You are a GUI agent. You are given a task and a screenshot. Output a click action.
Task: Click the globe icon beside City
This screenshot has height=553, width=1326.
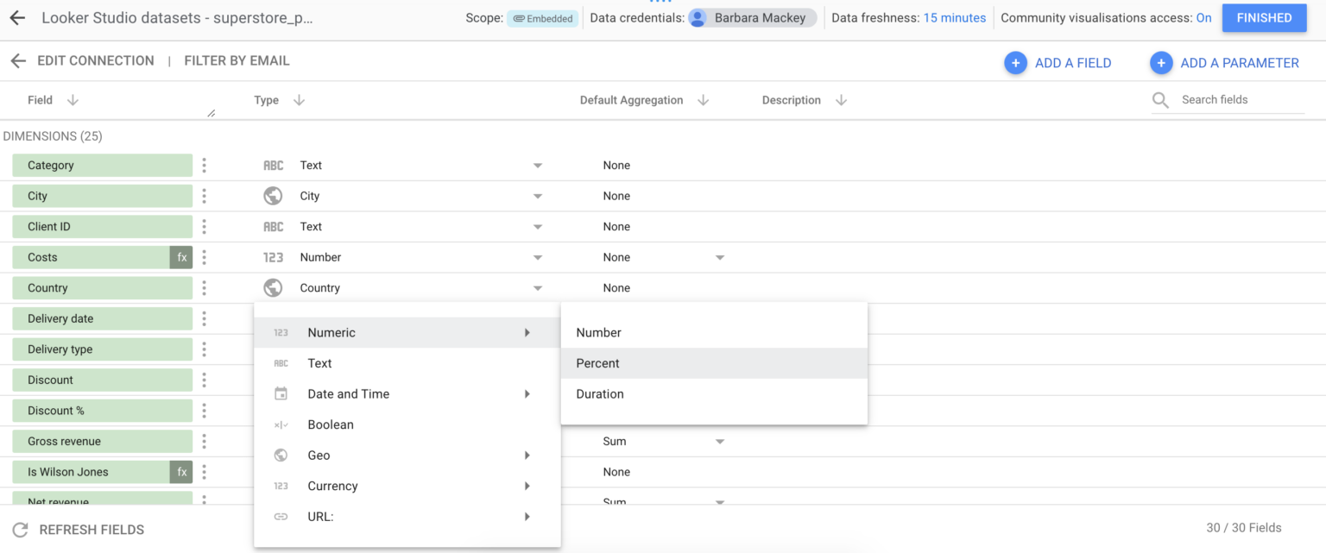(273, 196)
